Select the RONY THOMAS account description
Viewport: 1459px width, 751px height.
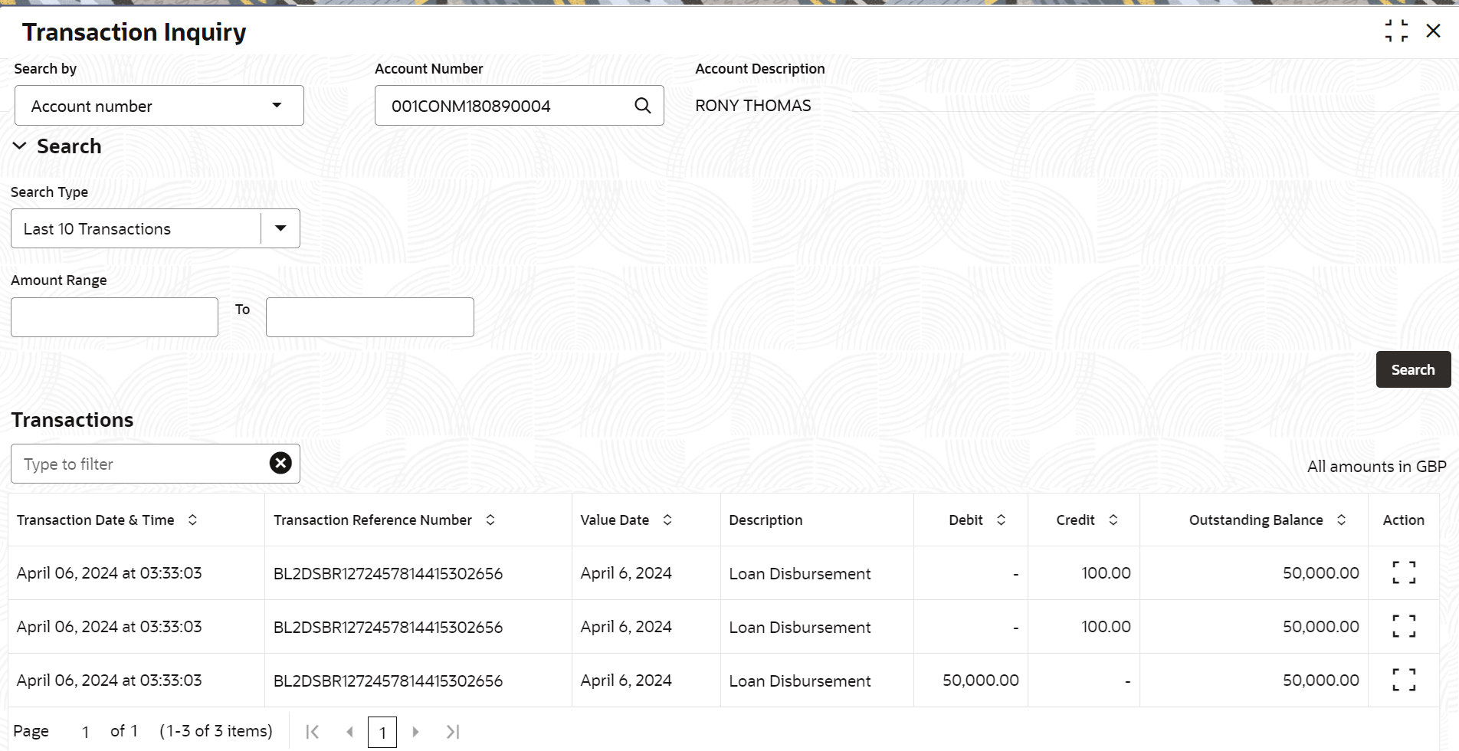[x=753, y=106]
